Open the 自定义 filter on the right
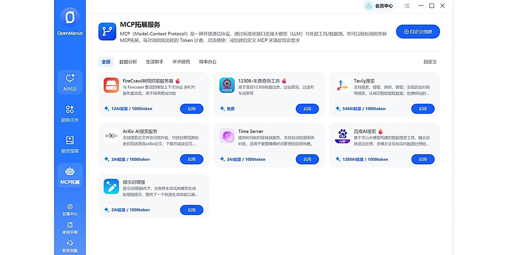The image size is (511, 255). (x=430, y=62)
